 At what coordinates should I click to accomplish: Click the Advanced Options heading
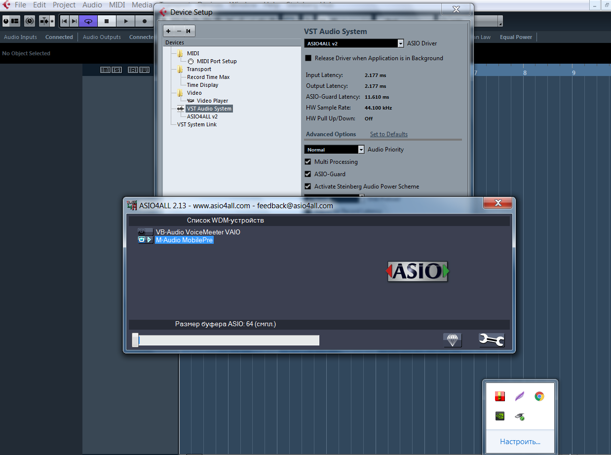coord(331,134)
